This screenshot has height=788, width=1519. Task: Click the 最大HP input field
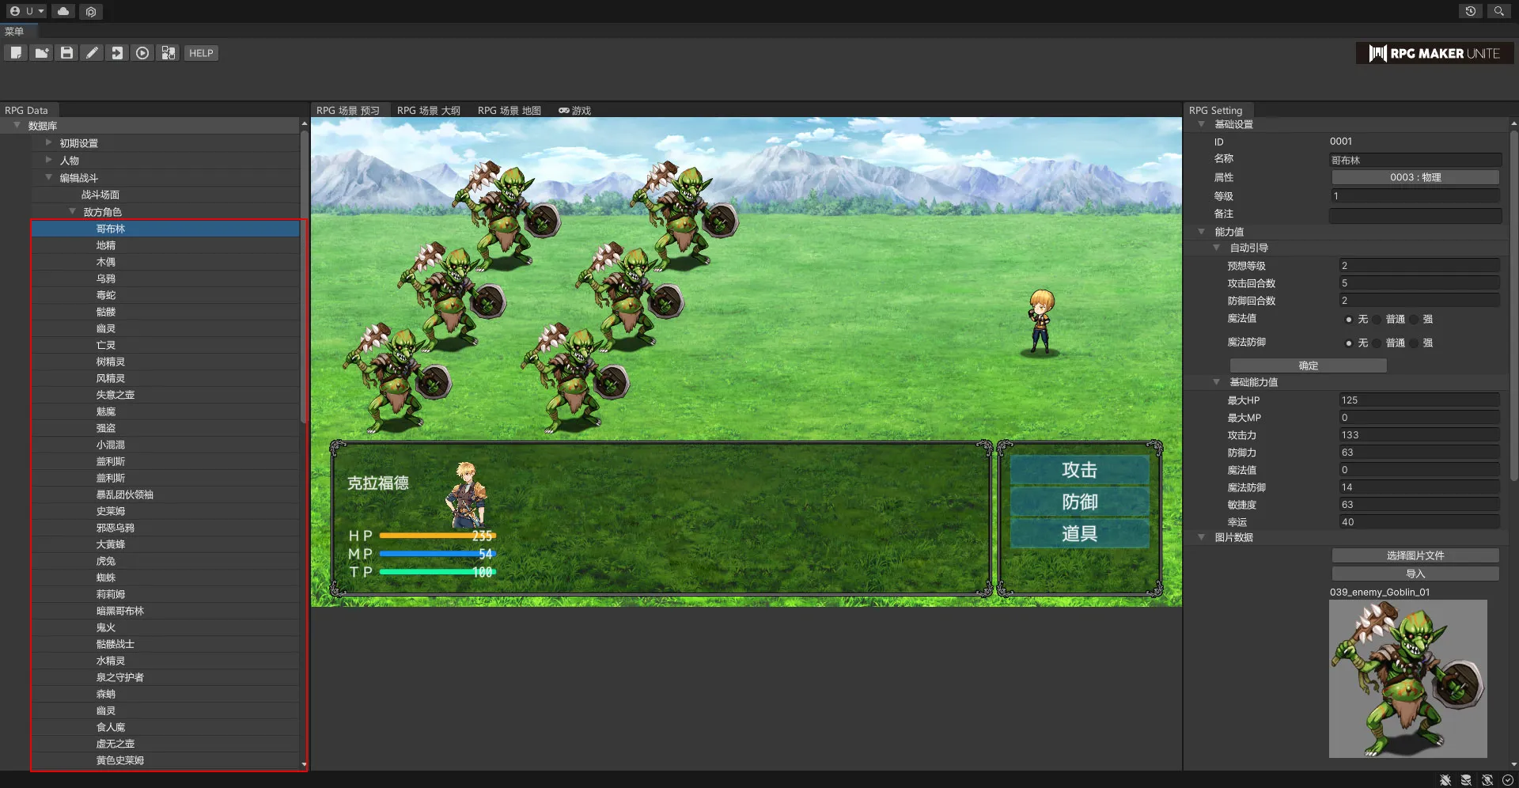(1419, 400)
